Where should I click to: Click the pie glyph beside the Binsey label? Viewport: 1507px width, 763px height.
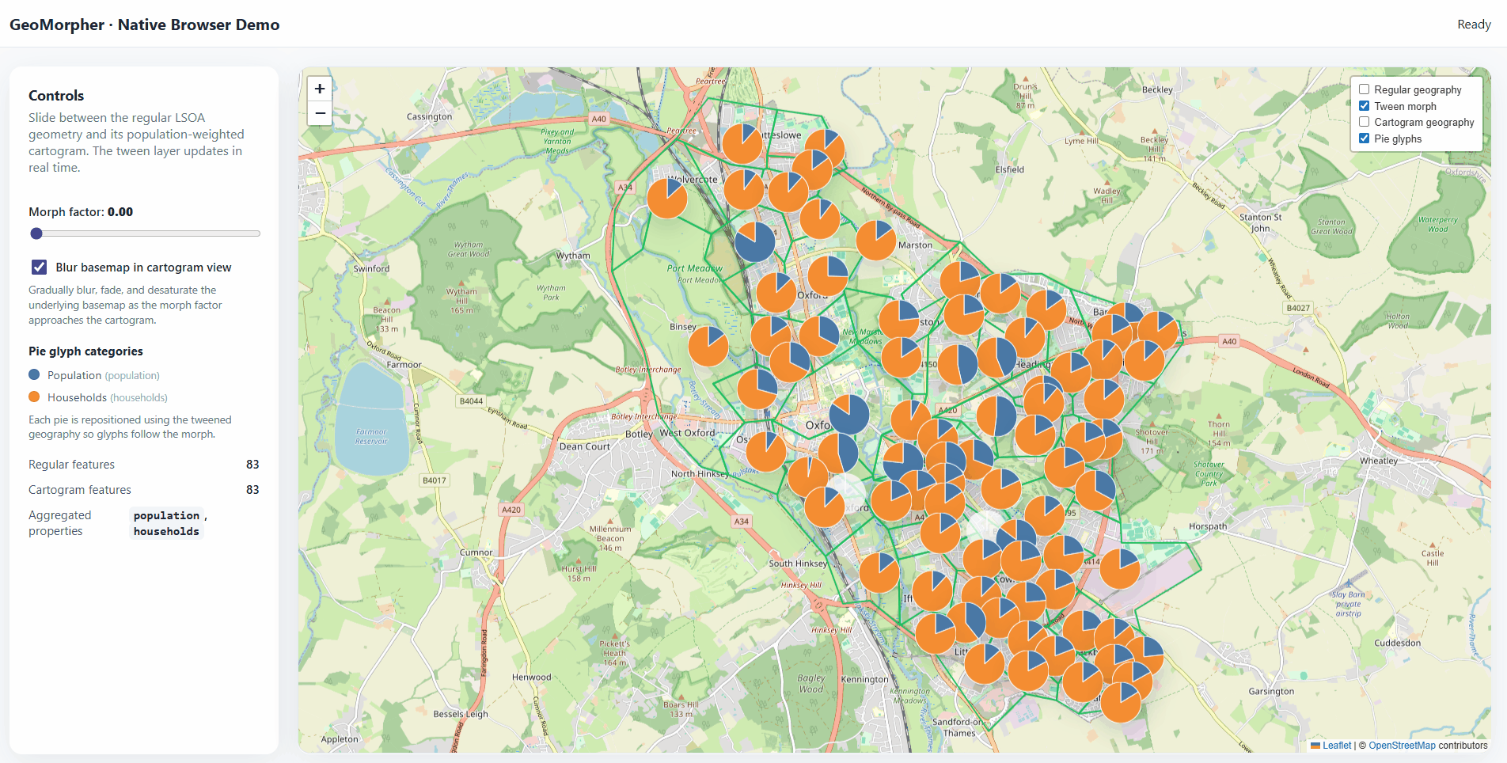(x=708, y=346)
